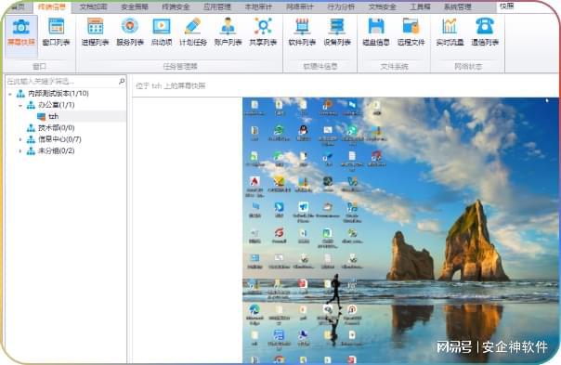Click the 任务管理器 ribbon group label
The height and width of the screenshot is (365, 561).
point(180,66)
